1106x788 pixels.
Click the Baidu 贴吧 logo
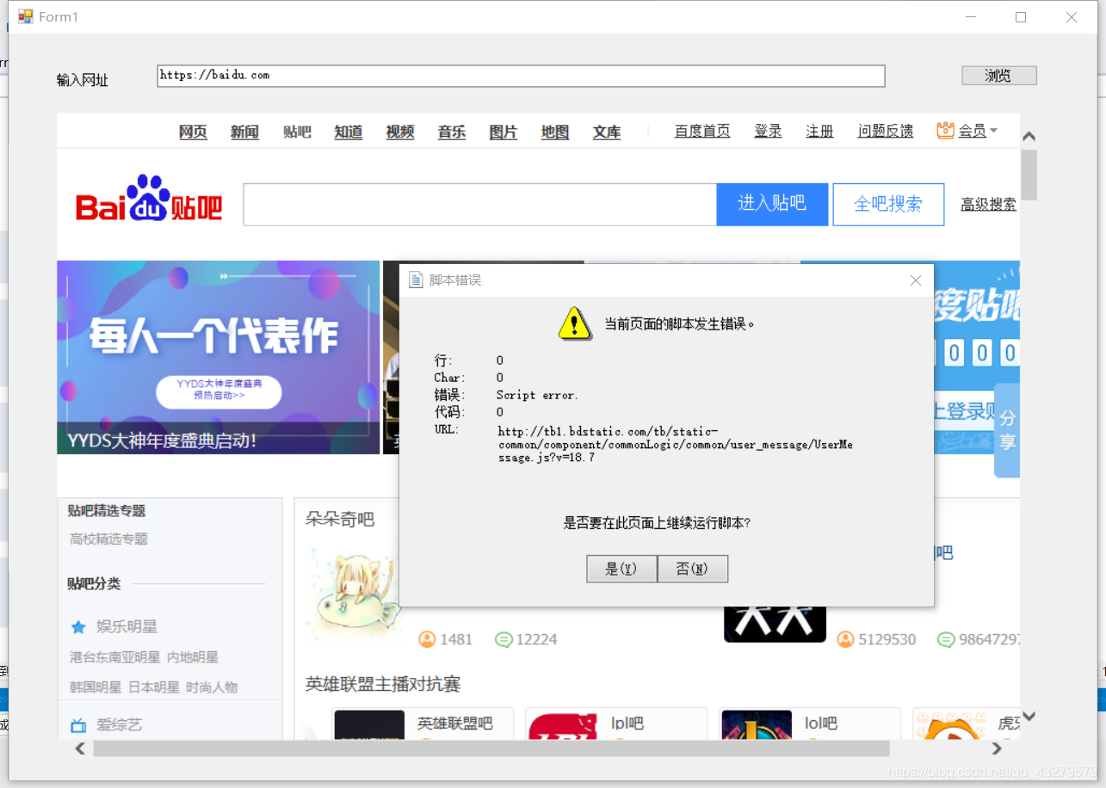coord(150,199)
